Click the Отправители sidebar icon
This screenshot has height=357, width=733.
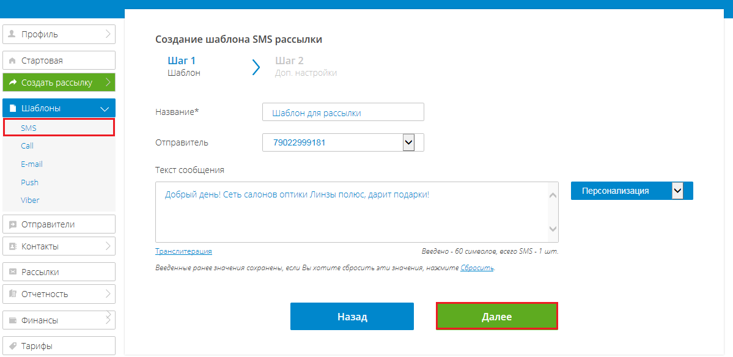(12, 224)
